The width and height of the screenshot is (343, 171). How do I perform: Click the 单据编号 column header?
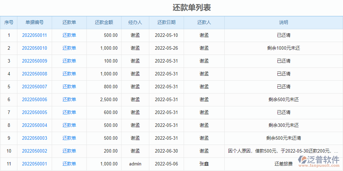(x=34, y=22)
